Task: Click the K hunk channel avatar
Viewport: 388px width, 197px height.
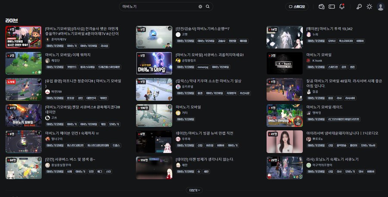Action: (308, 61)
